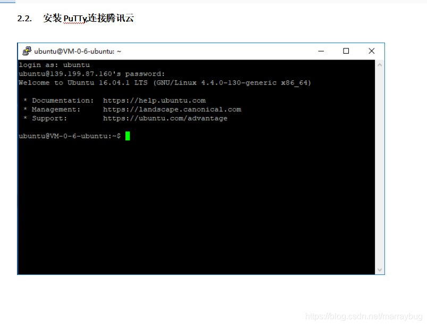Viewport: 427px width, 326px height.
Task: Click the 'Welcome to Ubuntu 16.04.1 LTS' line
Action: click(x=165, y=83)
